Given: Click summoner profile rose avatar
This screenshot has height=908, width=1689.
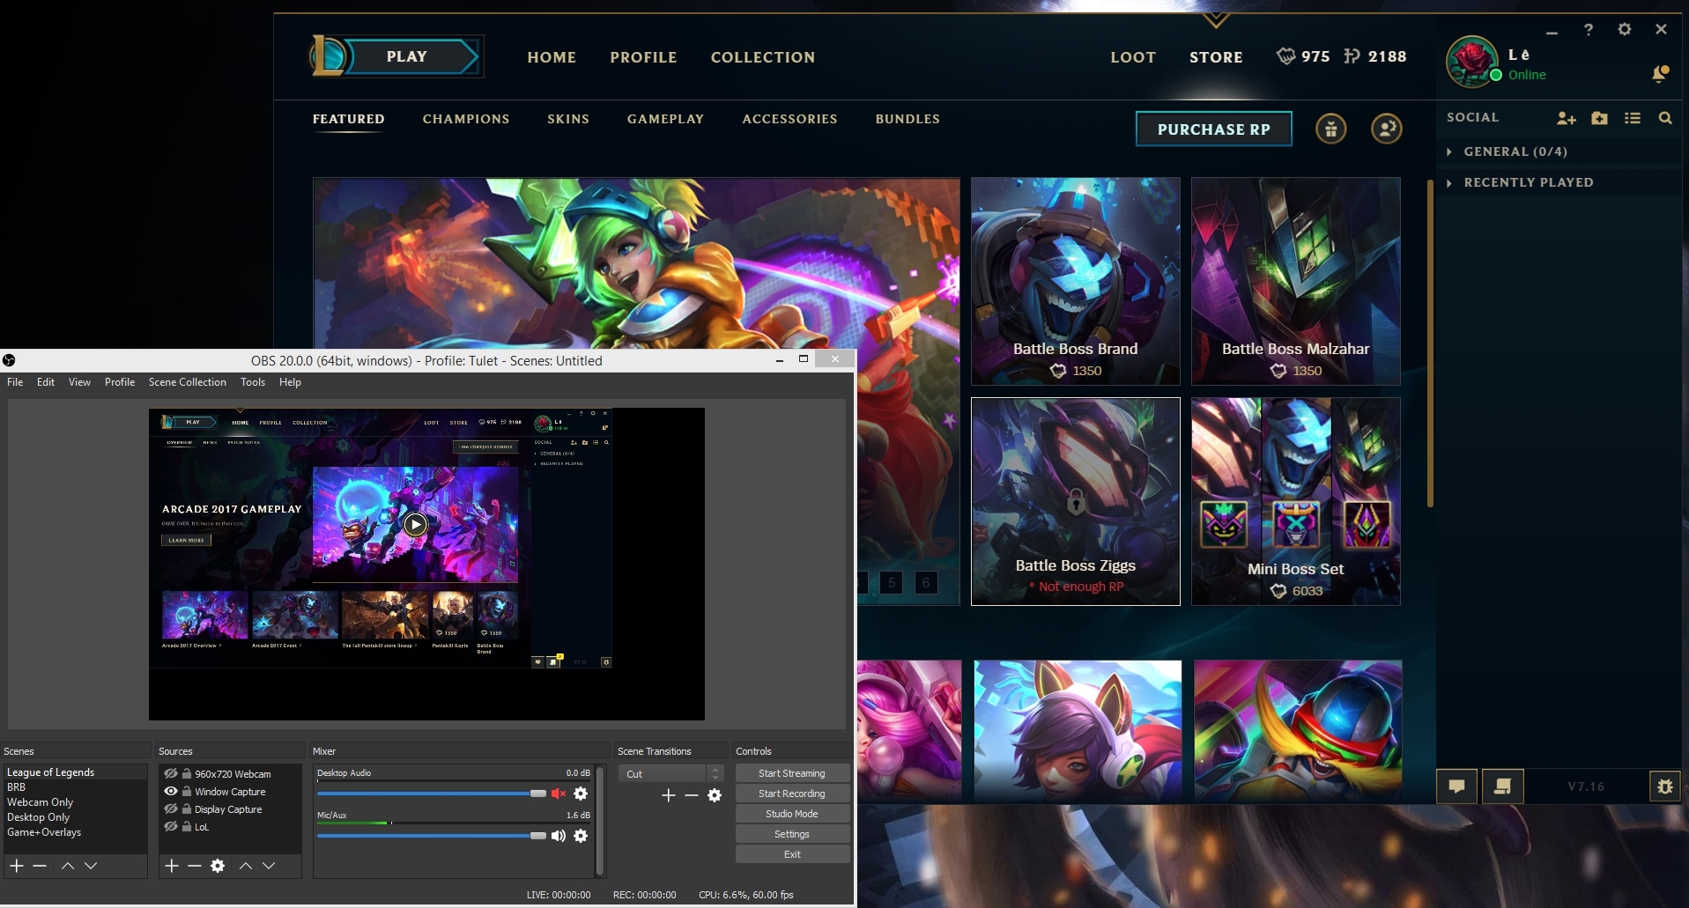Looking at the screenshot, I should pos(1472,62).
